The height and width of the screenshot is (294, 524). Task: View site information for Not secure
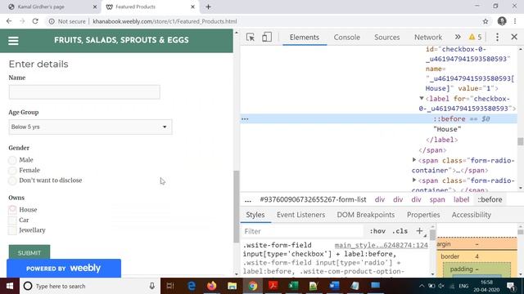[67, 21]
